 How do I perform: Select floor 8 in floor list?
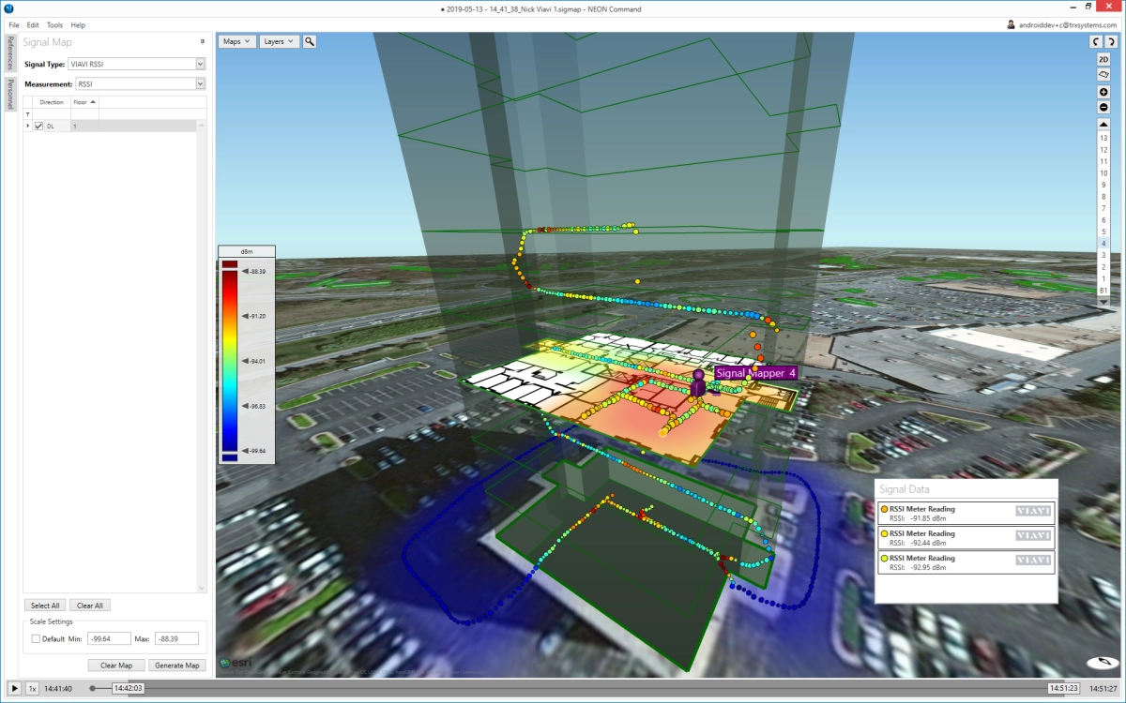1103,196
